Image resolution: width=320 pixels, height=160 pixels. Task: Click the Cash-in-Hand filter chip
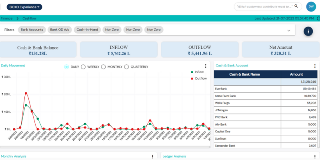(x=87, y=30)
